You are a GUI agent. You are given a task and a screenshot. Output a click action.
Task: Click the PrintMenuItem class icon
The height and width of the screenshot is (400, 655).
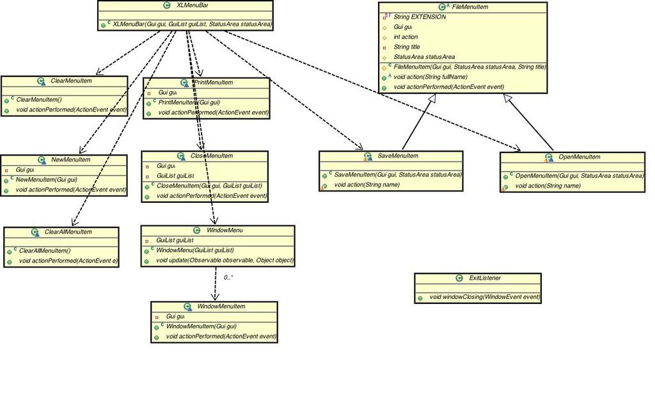point(185,83)
